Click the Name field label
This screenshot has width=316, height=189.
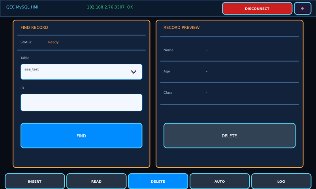(169, 50)
